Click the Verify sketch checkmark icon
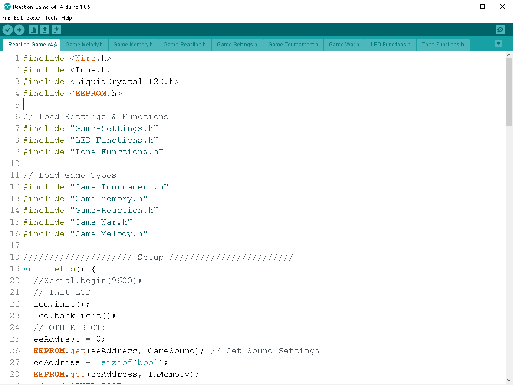Image resolution: width=513 pixels, height=385 pixels. point(8,29)
